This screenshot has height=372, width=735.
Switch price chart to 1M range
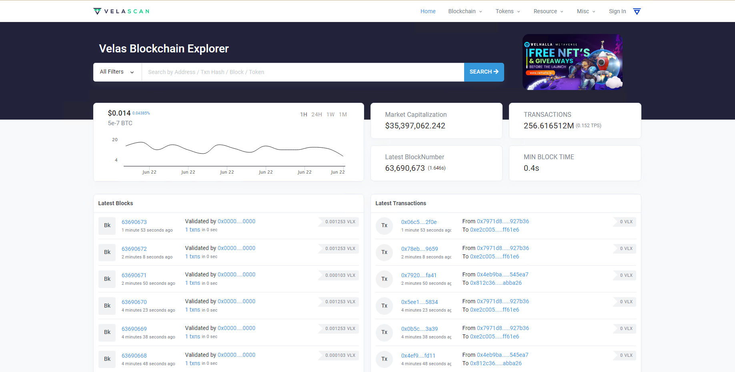tap(343, 115)
